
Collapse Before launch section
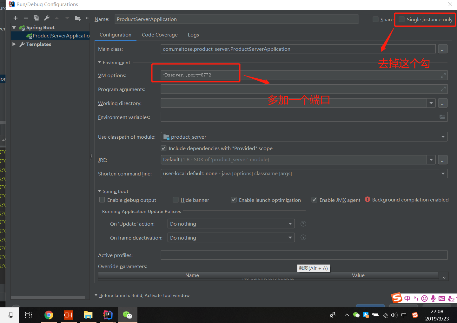pos(96,295)
